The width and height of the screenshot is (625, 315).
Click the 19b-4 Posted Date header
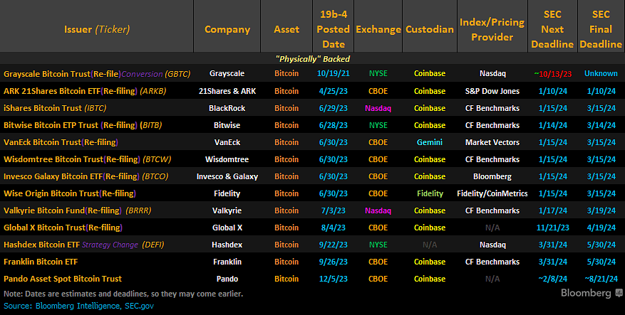(x=331, y=29)
